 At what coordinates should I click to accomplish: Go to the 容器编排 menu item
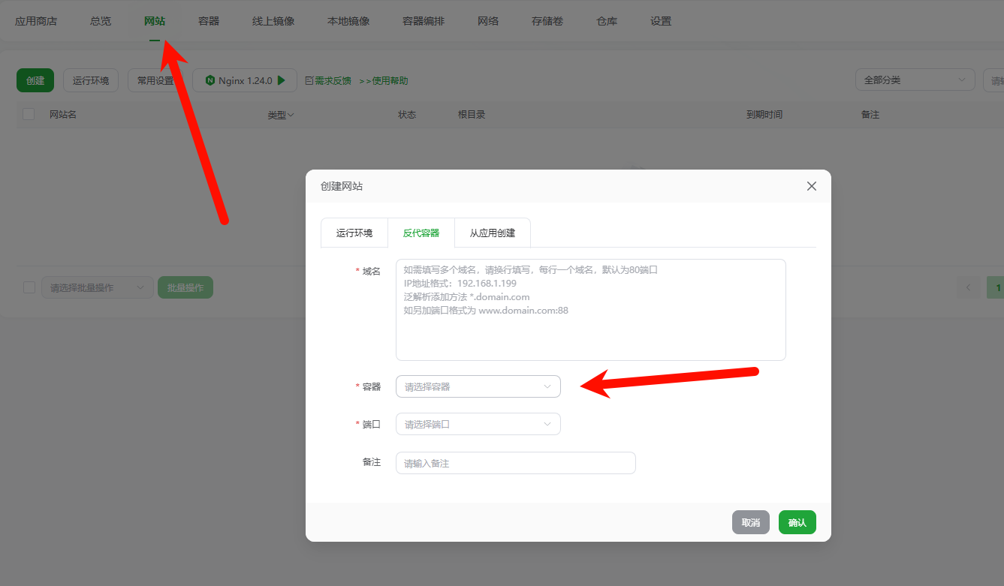tap(424, 21)
